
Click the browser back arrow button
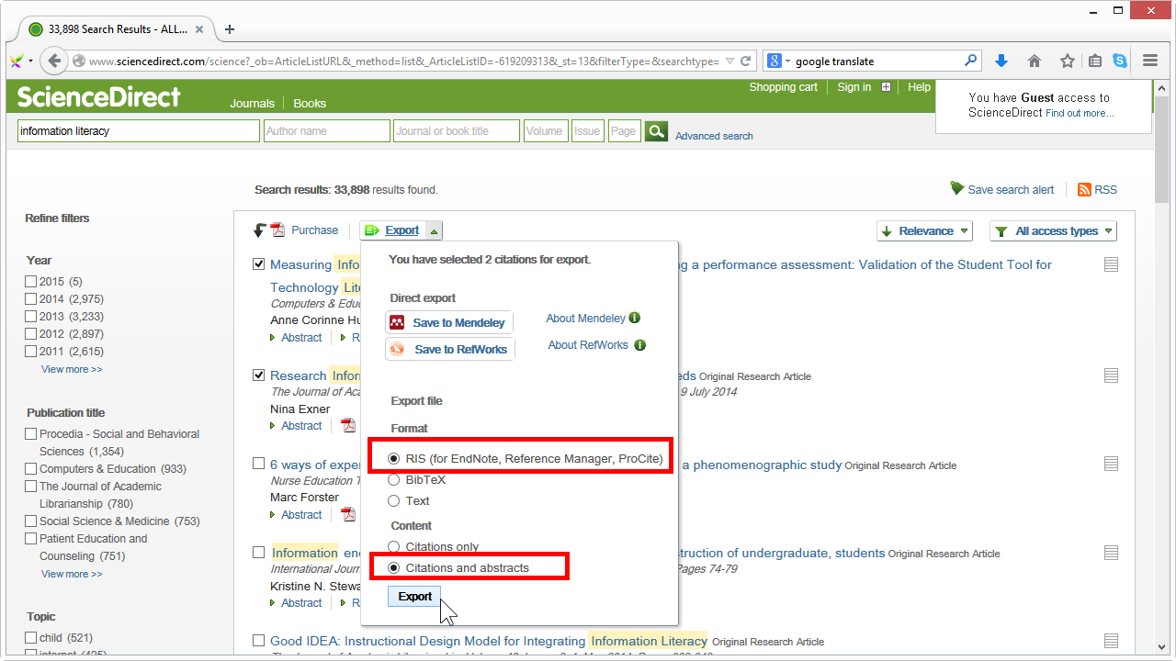click(x=54, y=62)
